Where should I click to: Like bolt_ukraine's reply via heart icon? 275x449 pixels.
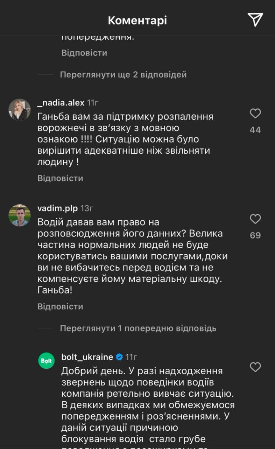coord(255,366)
